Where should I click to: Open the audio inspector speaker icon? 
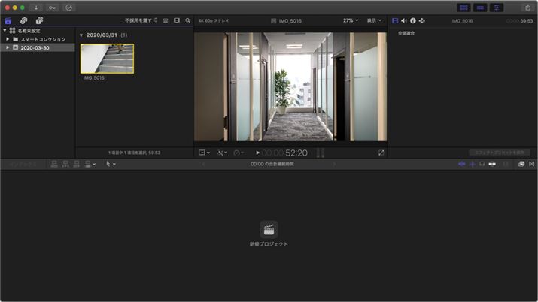[x=404, y=20]
